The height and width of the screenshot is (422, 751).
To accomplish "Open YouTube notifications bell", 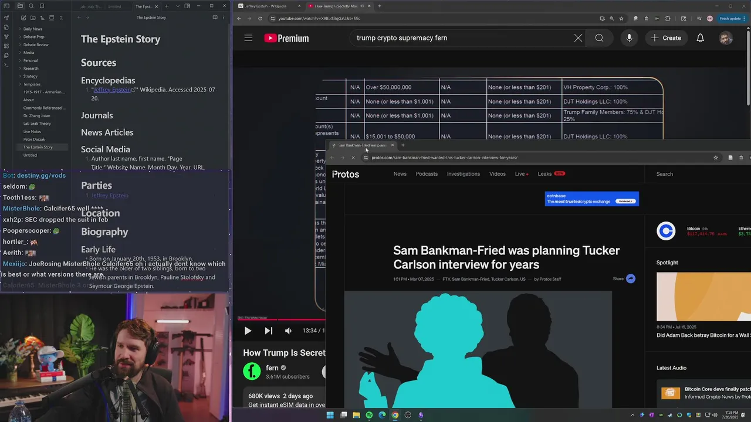I will (x=700, y=38).
